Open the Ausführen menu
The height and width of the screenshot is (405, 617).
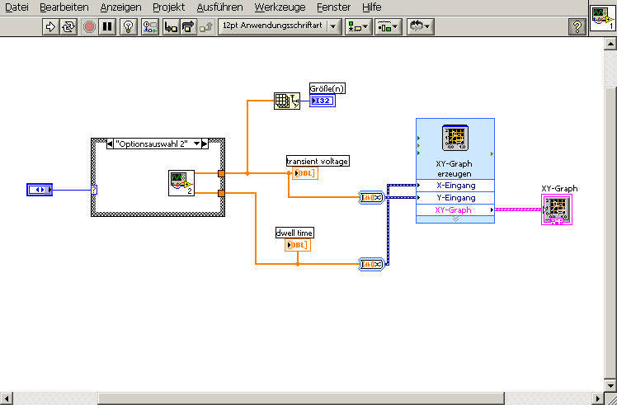(219, 7)
